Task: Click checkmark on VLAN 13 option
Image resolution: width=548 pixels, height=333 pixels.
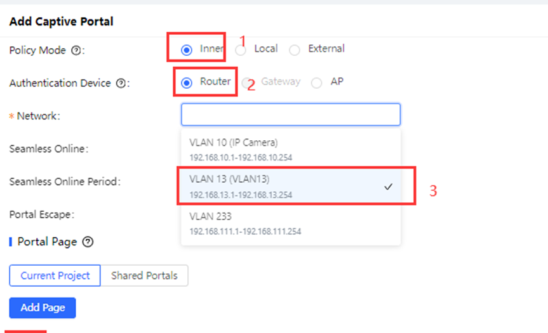Action: 389,186
